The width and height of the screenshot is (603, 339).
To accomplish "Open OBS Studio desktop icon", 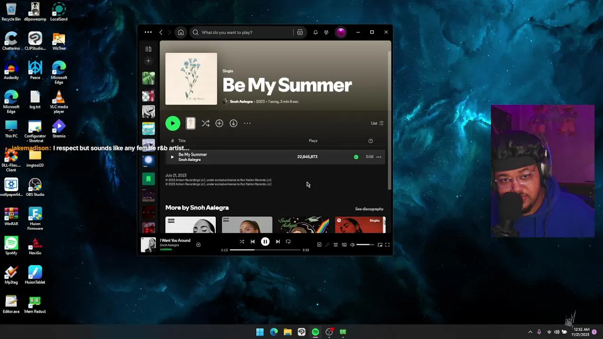I will tap(35, 187).
